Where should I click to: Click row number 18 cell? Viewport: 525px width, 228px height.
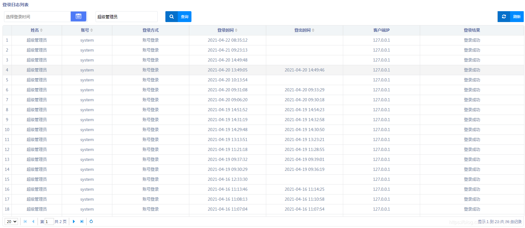pos(7,209)
